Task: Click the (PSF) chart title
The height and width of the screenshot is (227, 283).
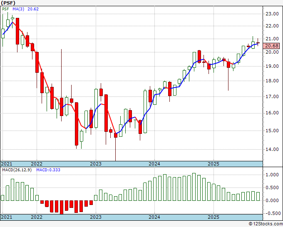Action: click(8, 3)
